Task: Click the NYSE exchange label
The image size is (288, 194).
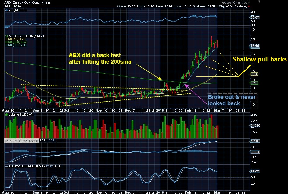Action: (x=46, y=3)
